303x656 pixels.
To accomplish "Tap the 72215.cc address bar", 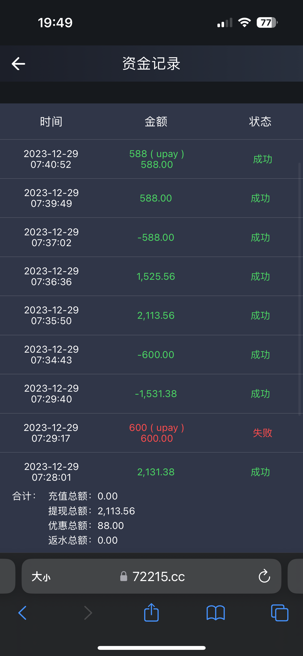I will tap(159, 576).
